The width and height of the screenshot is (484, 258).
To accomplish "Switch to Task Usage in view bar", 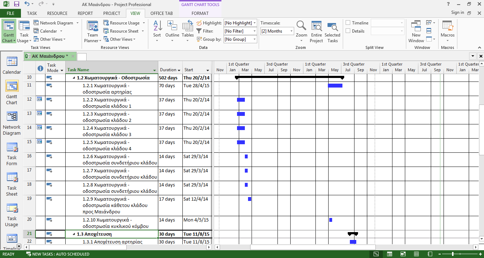I will (x=12, y=215).
